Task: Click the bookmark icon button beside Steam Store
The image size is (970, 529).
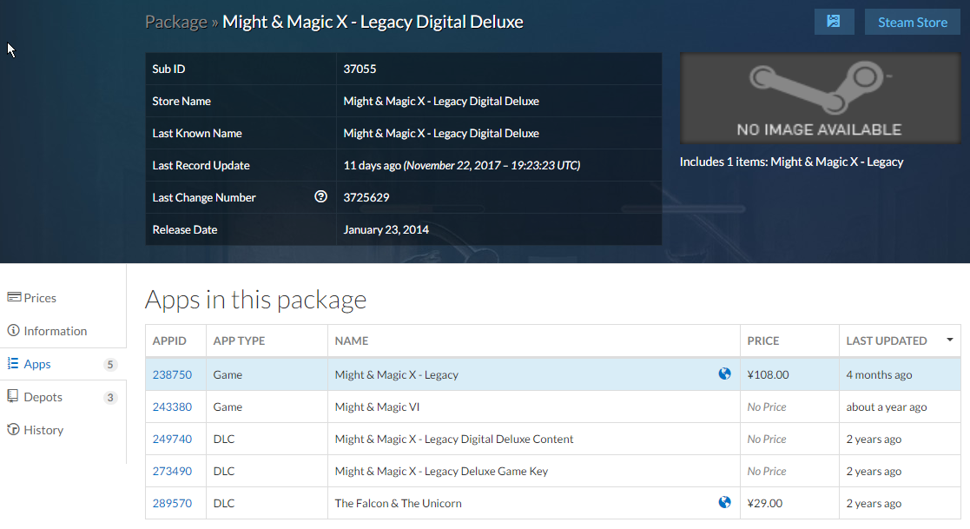Action: coord(834,22)
